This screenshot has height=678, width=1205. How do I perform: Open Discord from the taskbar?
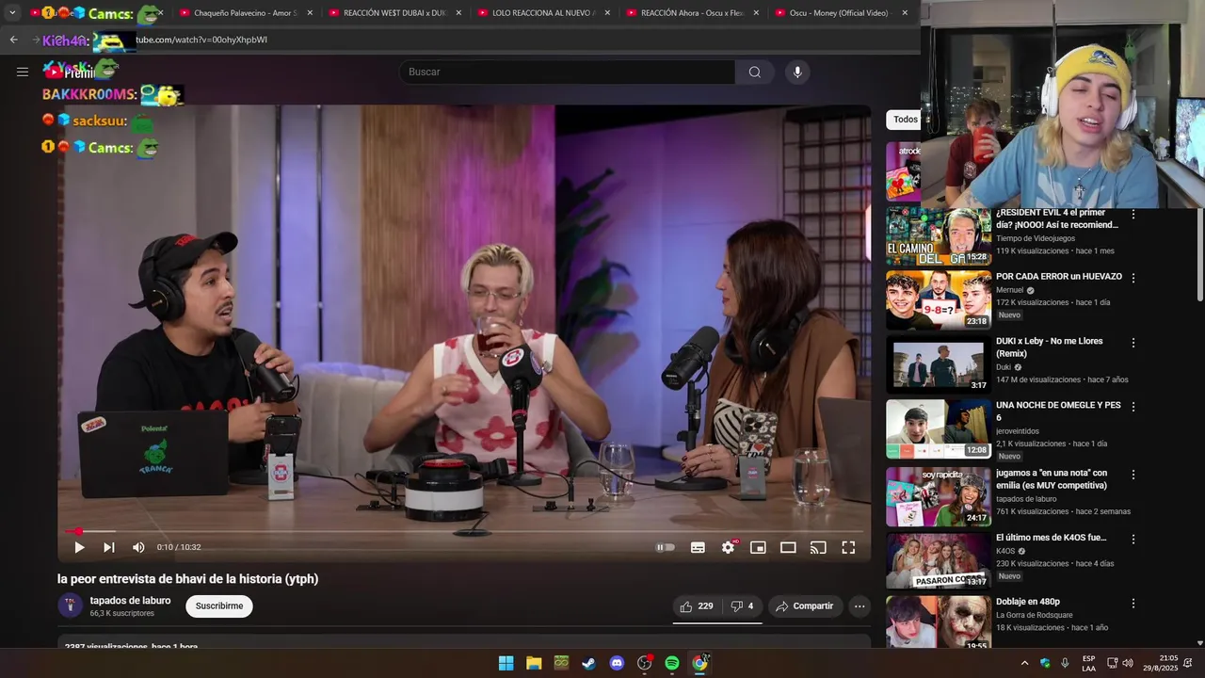click(617, 663)
